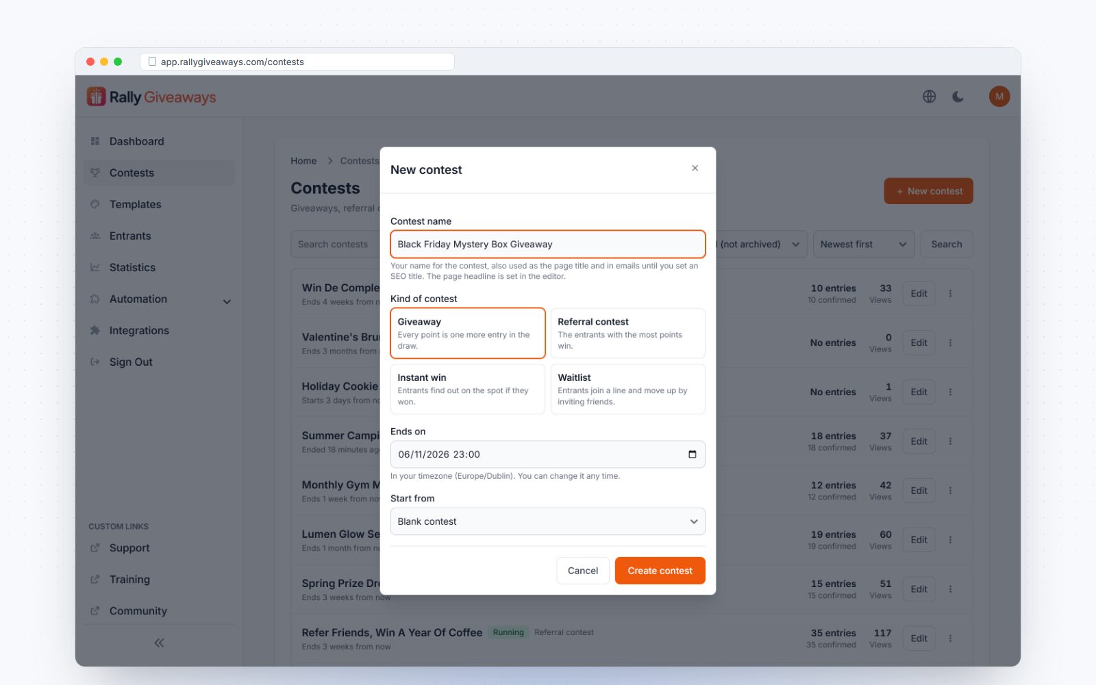
Task: Click the Search contests field
Action: (x=335, y=245)
